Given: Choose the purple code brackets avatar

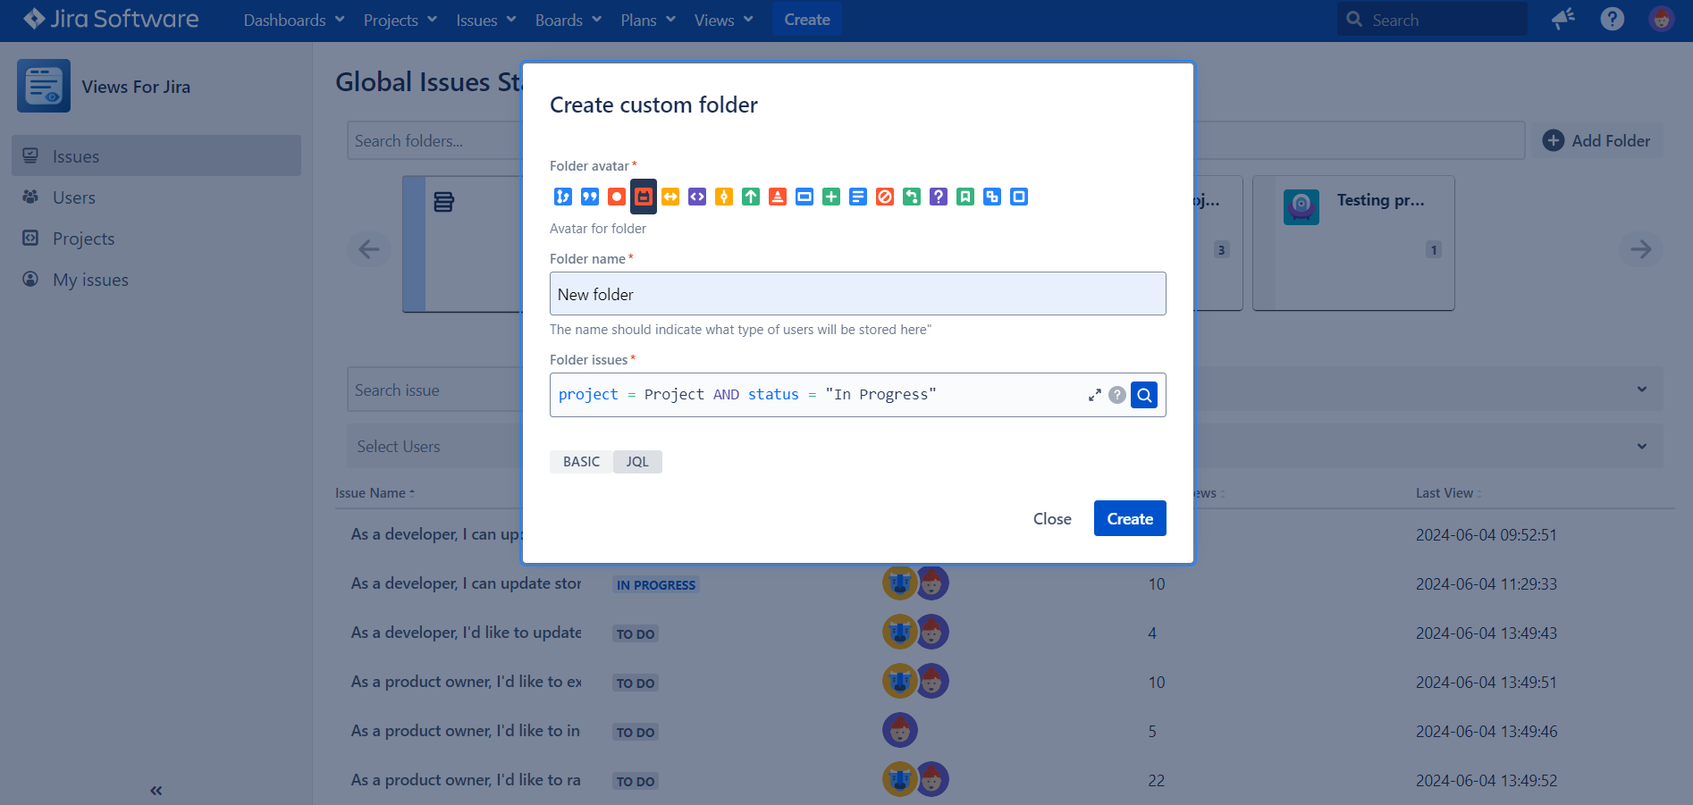Looking at the screenshot, I should click(697, 197).
